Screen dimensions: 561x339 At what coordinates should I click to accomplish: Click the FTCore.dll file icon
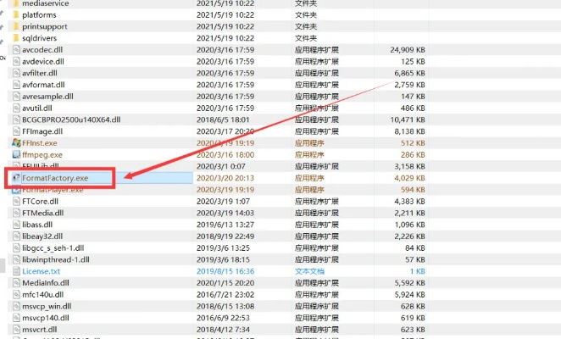16,202
